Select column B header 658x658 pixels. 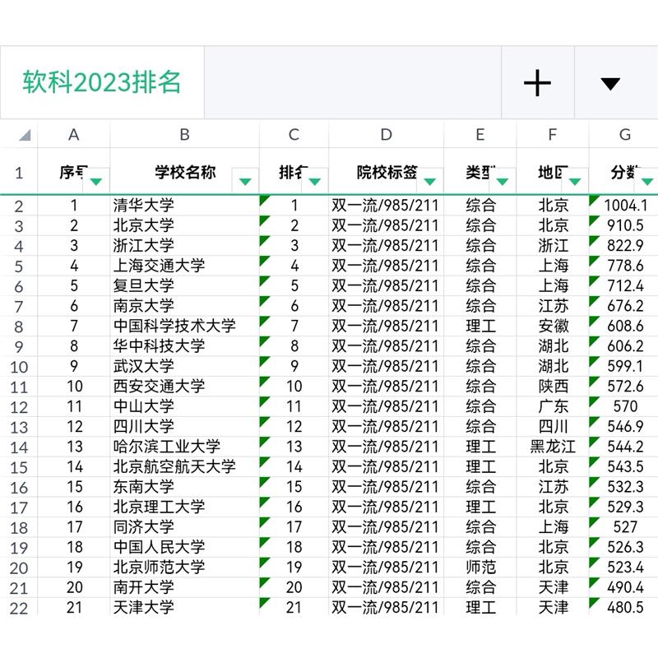184,134
